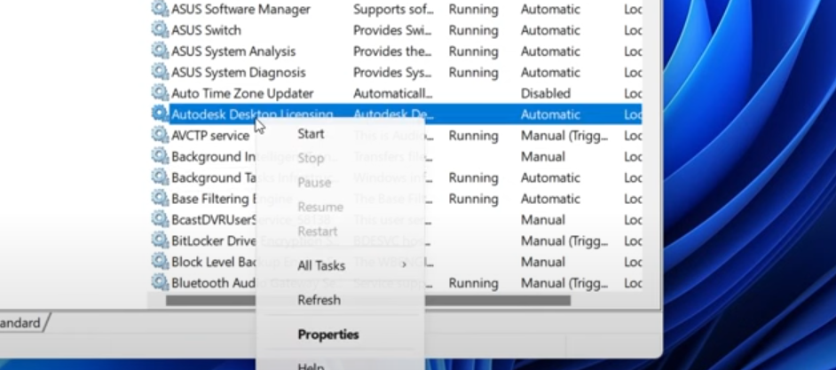
Task: Choose Restart in the context menu
Action: point(317,232)
